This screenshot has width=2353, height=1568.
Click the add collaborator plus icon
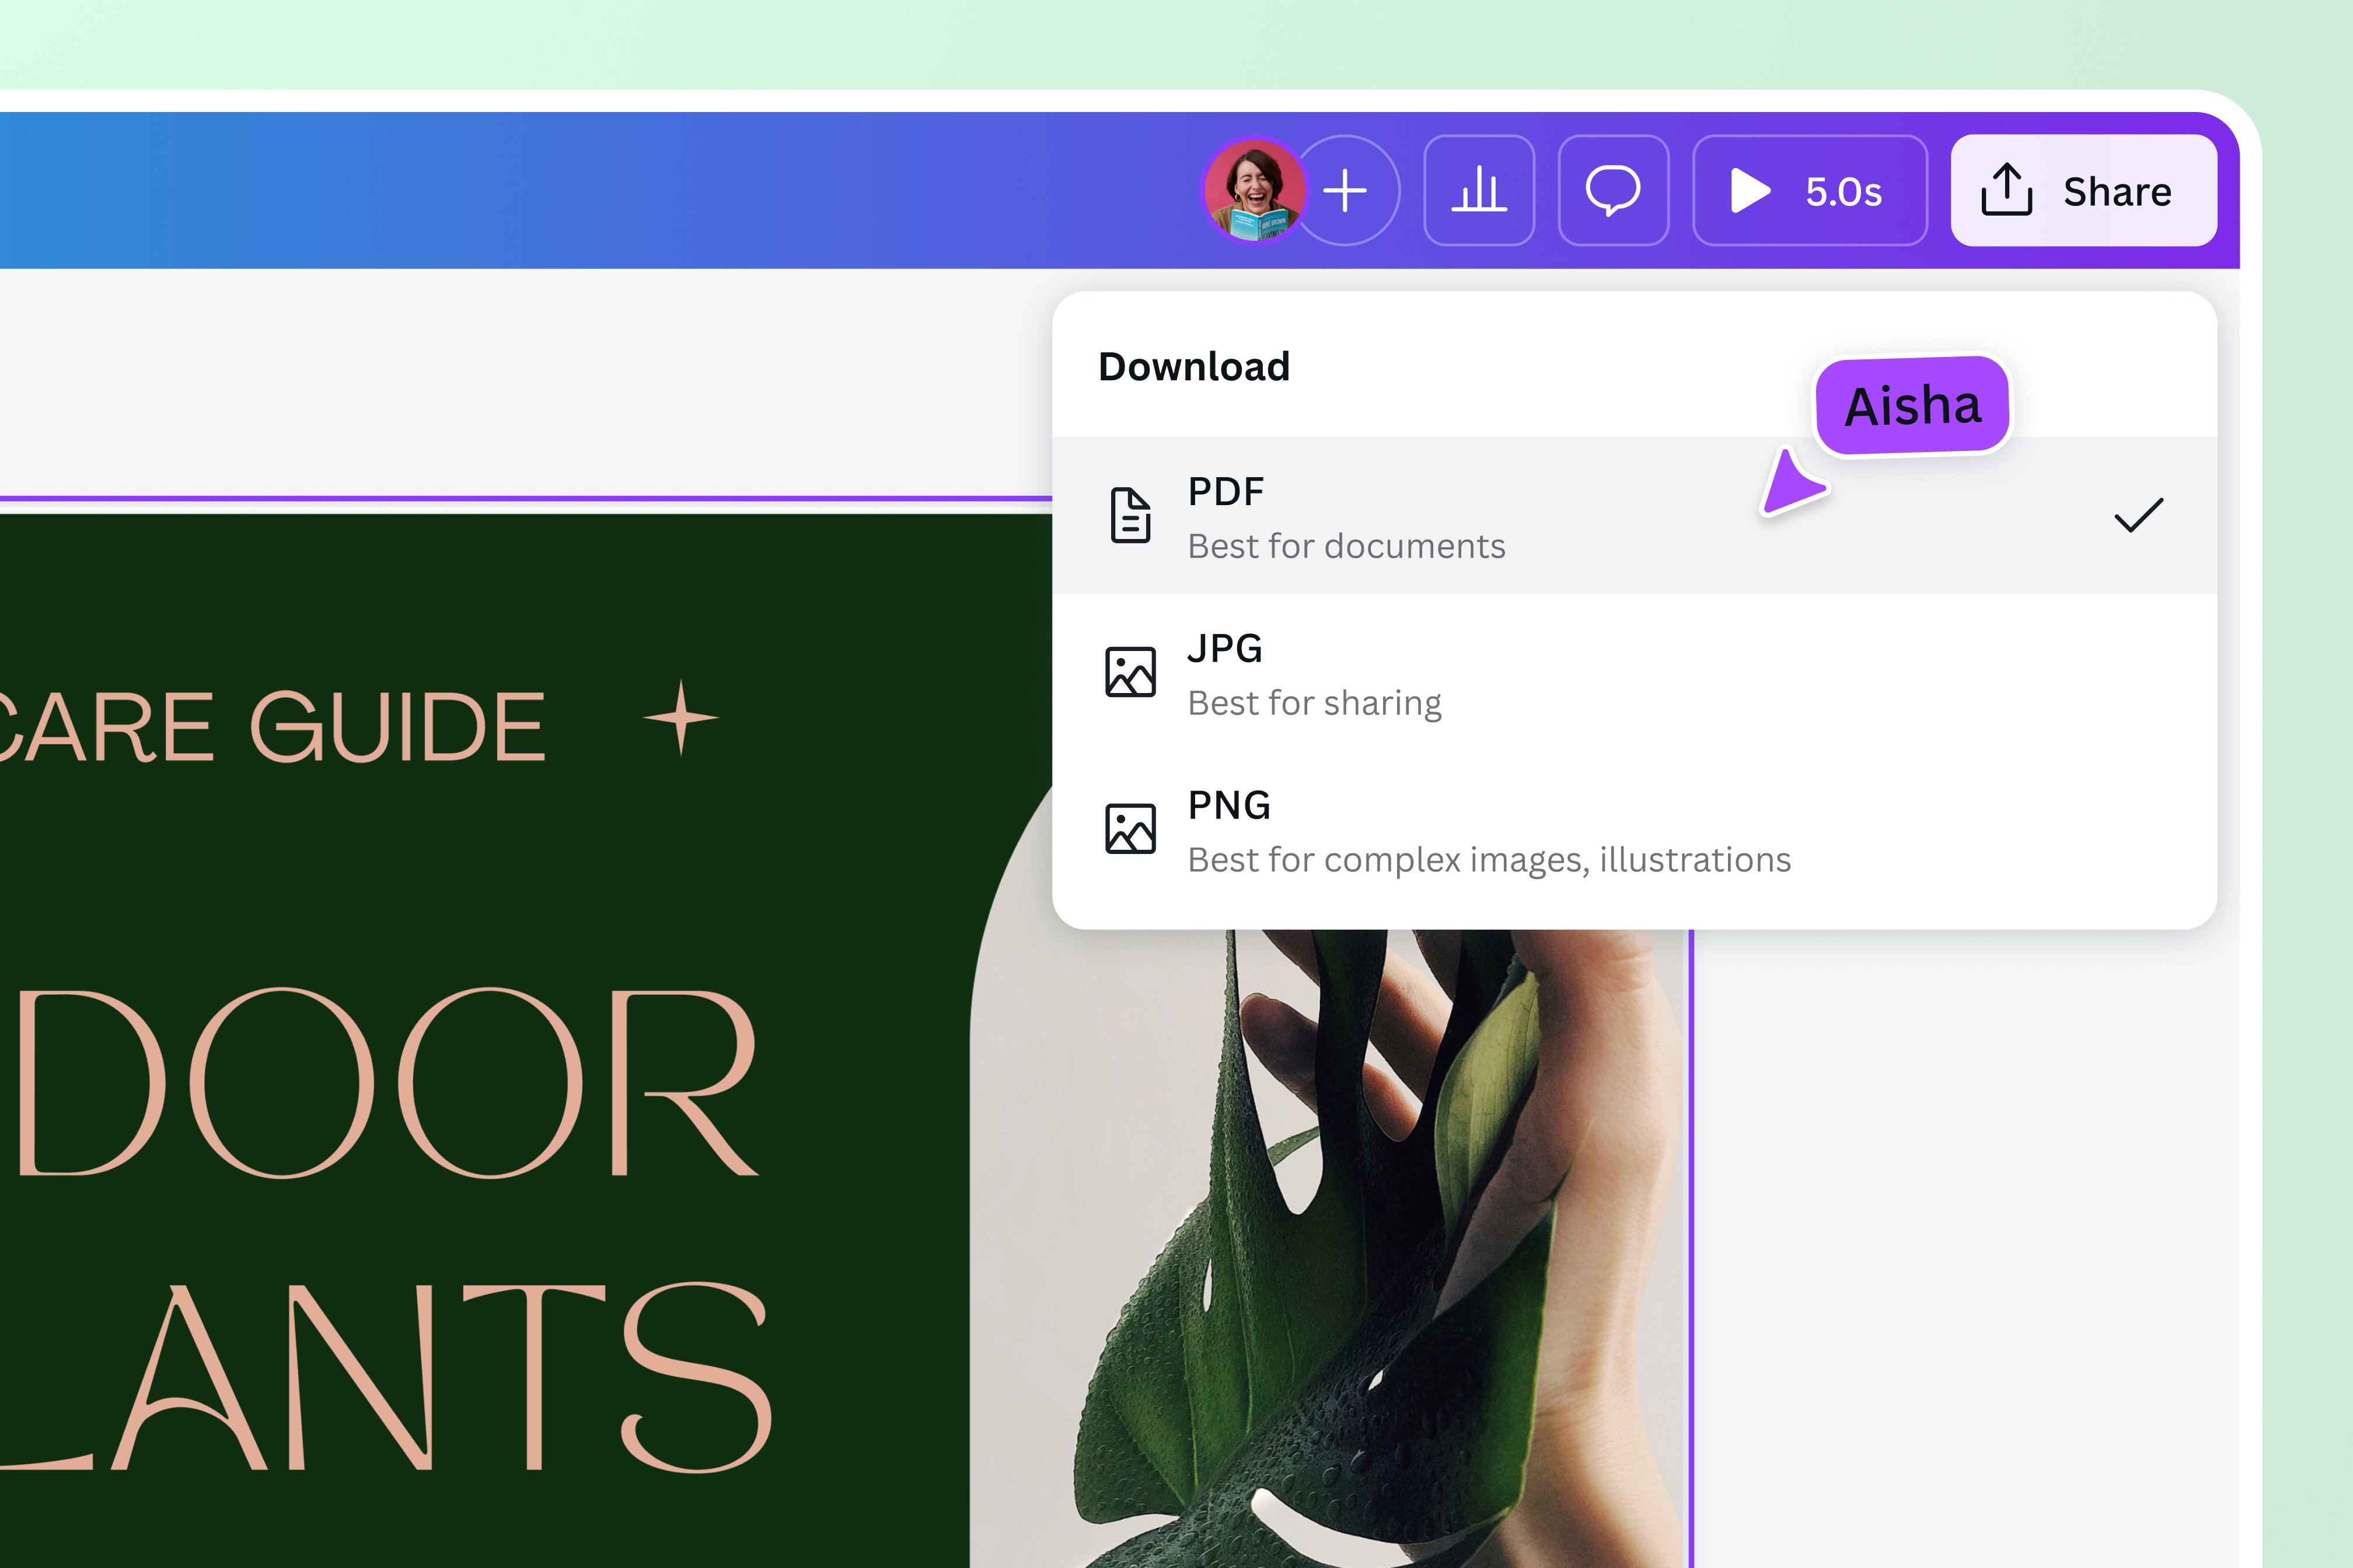1346,191
